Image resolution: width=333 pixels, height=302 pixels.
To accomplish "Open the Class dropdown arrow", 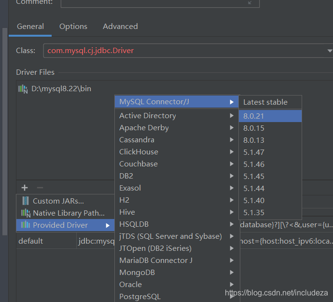I will point(330,51).
